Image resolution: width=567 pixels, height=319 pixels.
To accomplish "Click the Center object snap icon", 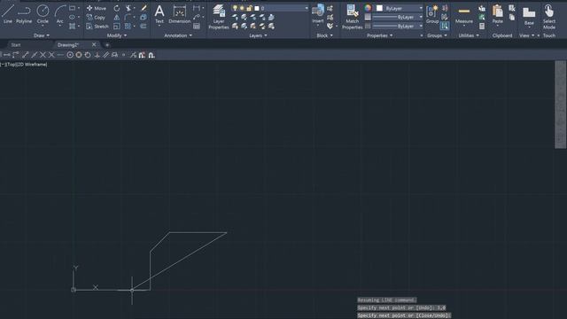I will (x=70, y=55).
